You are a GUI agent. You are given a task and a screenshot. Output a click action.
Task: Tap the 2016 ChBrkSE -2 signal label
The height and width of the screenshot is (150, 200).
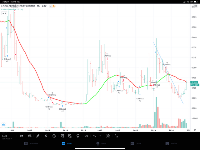coord(107,55)
